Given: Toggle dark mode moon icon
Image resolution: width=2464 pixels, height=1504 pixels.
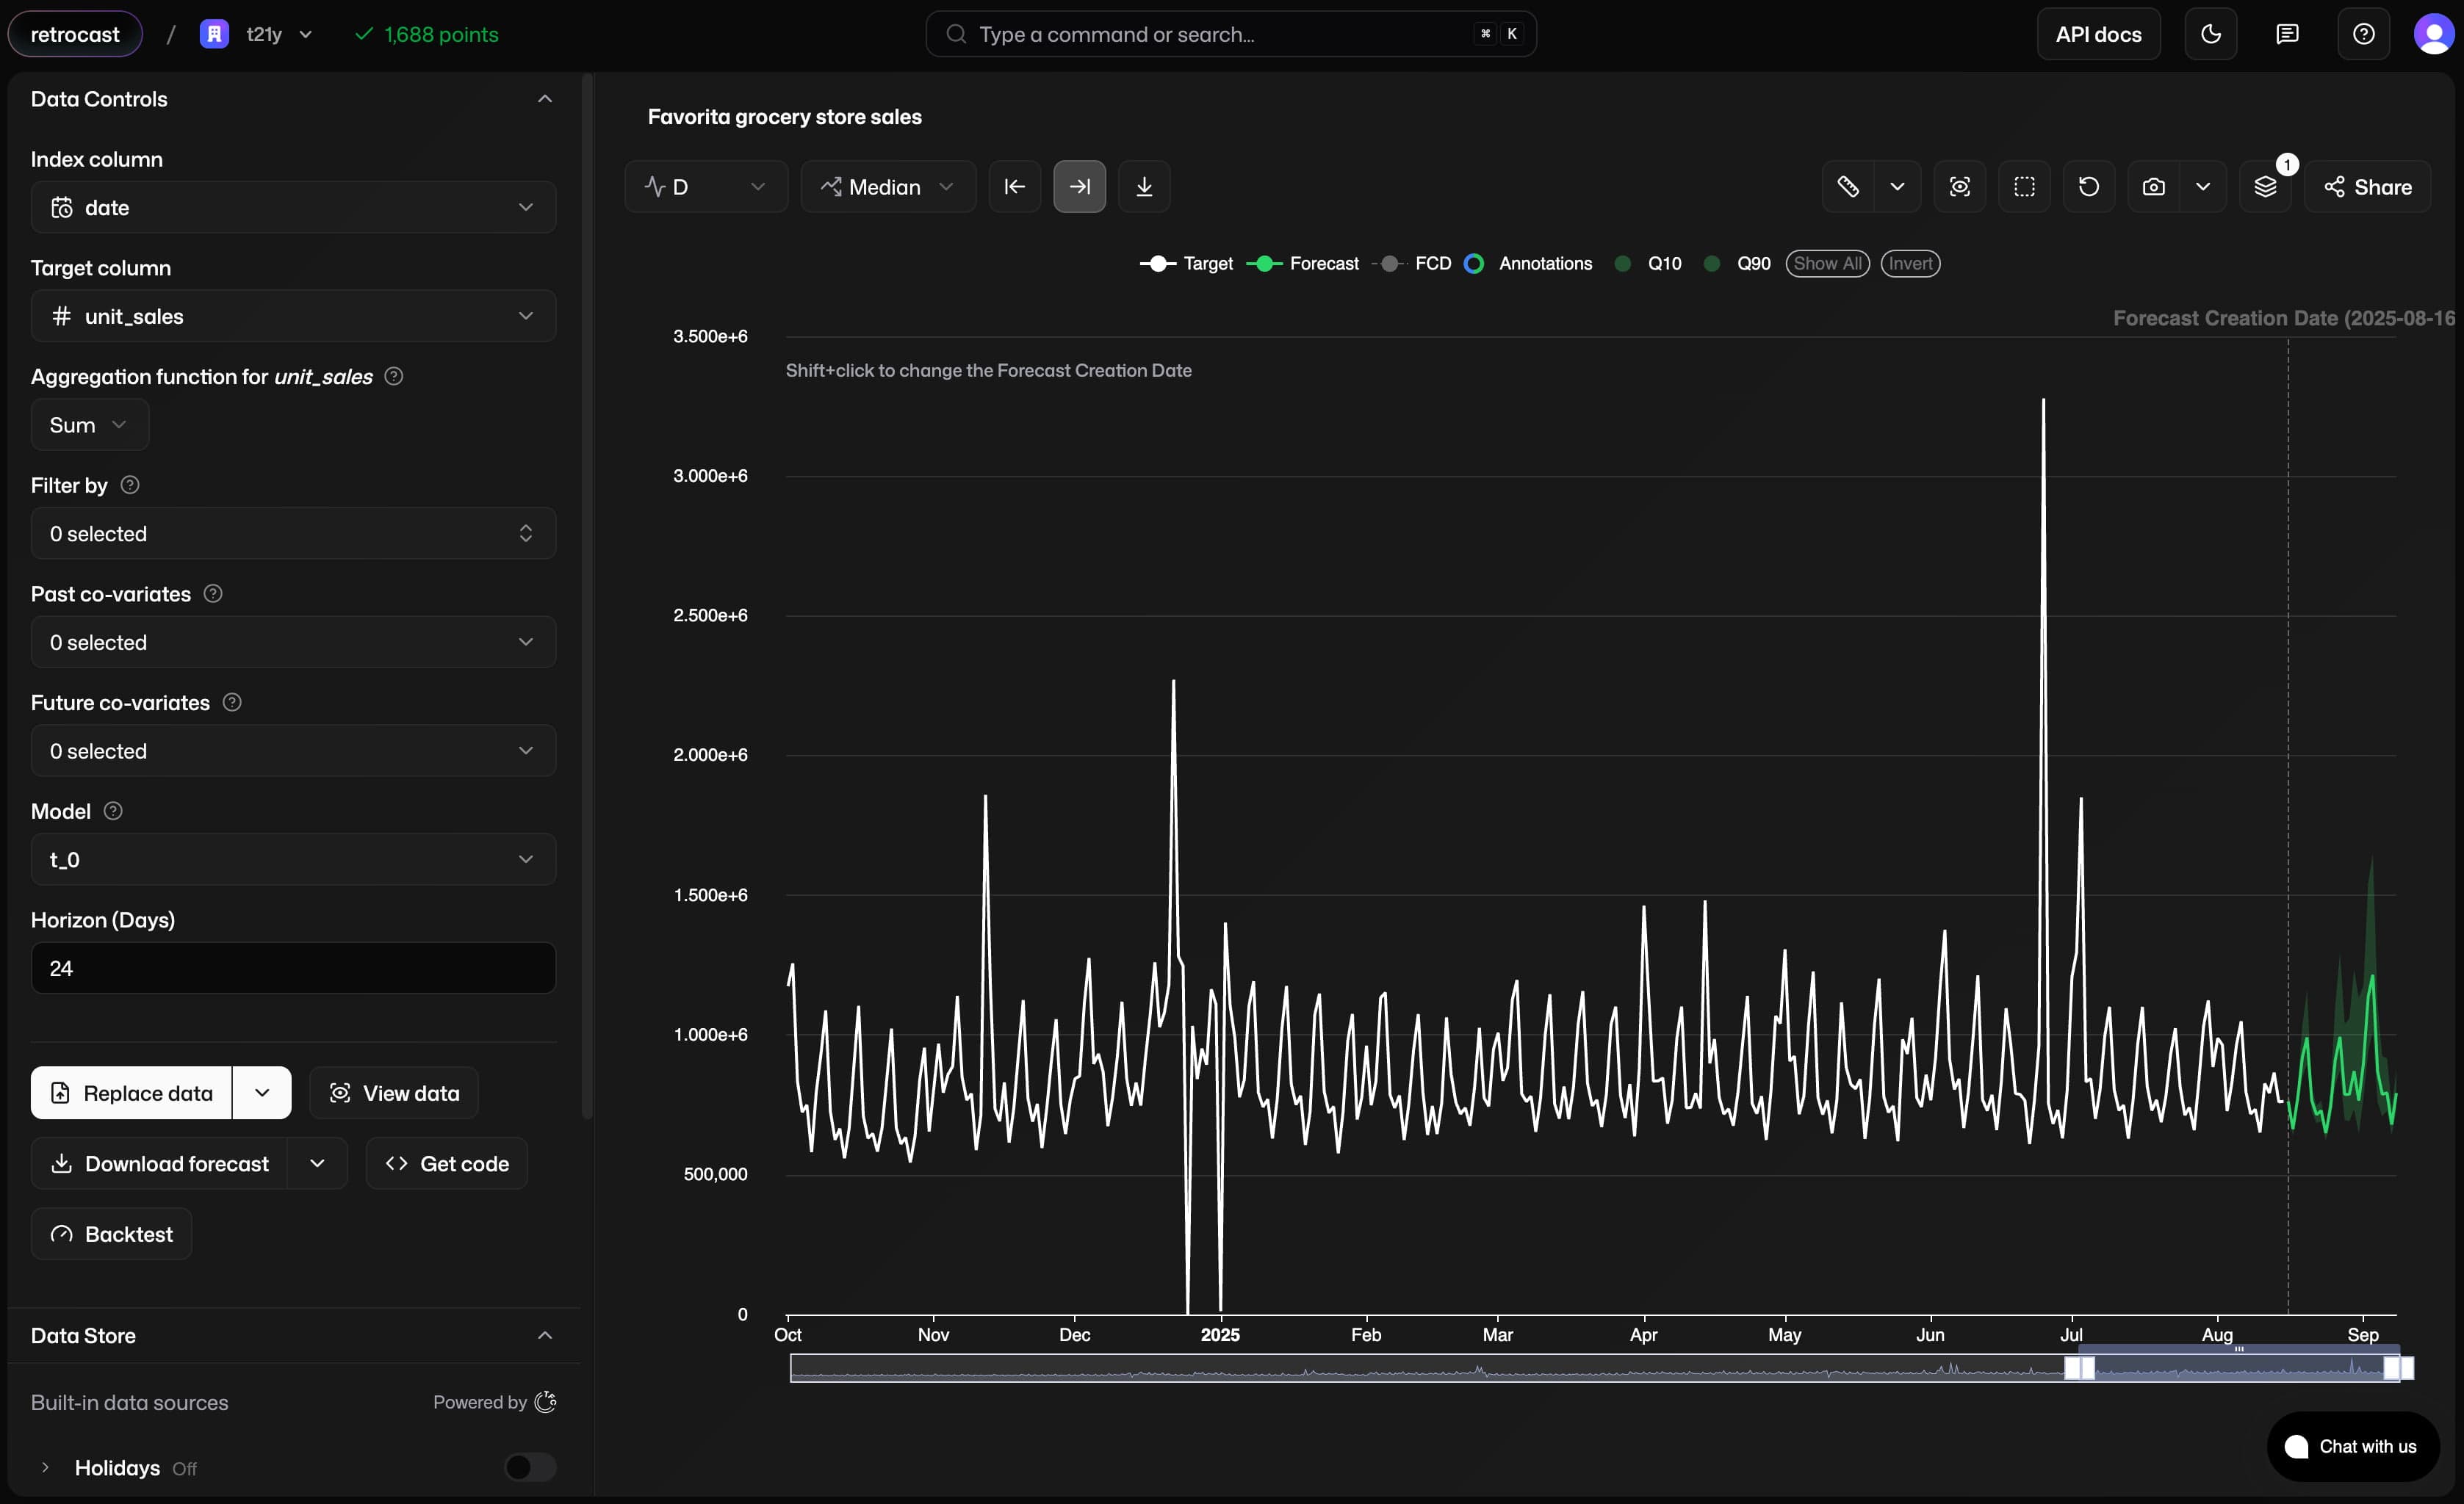Looking at the screenshot, I should 2211,34.
